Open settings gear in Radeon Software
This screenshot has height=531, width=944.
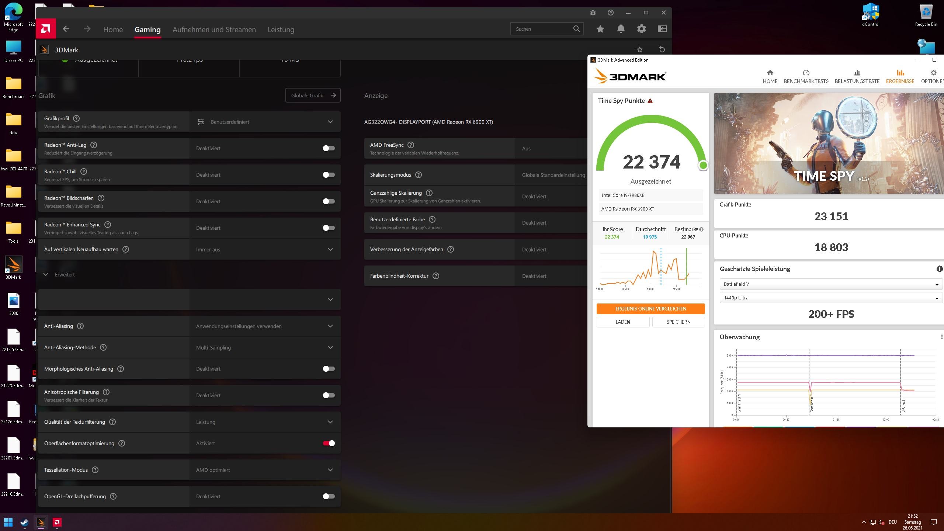[x=642, y=29]
